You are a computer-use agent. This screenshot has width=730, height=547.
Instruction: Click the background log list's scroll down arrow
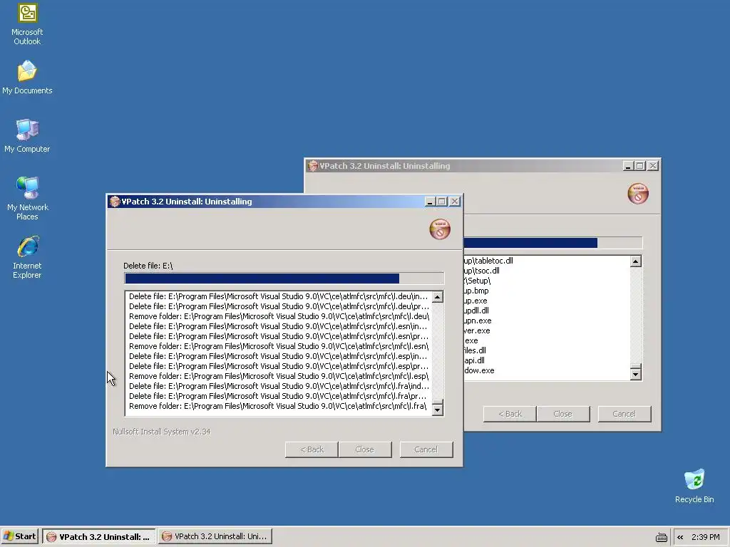[635, 374]
